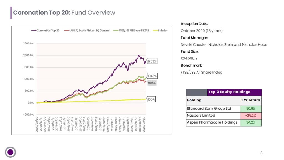Select 'October 2000 (16 years)' text
The width and height of the screenshot is (284, 160).
[x=202, y=31]
